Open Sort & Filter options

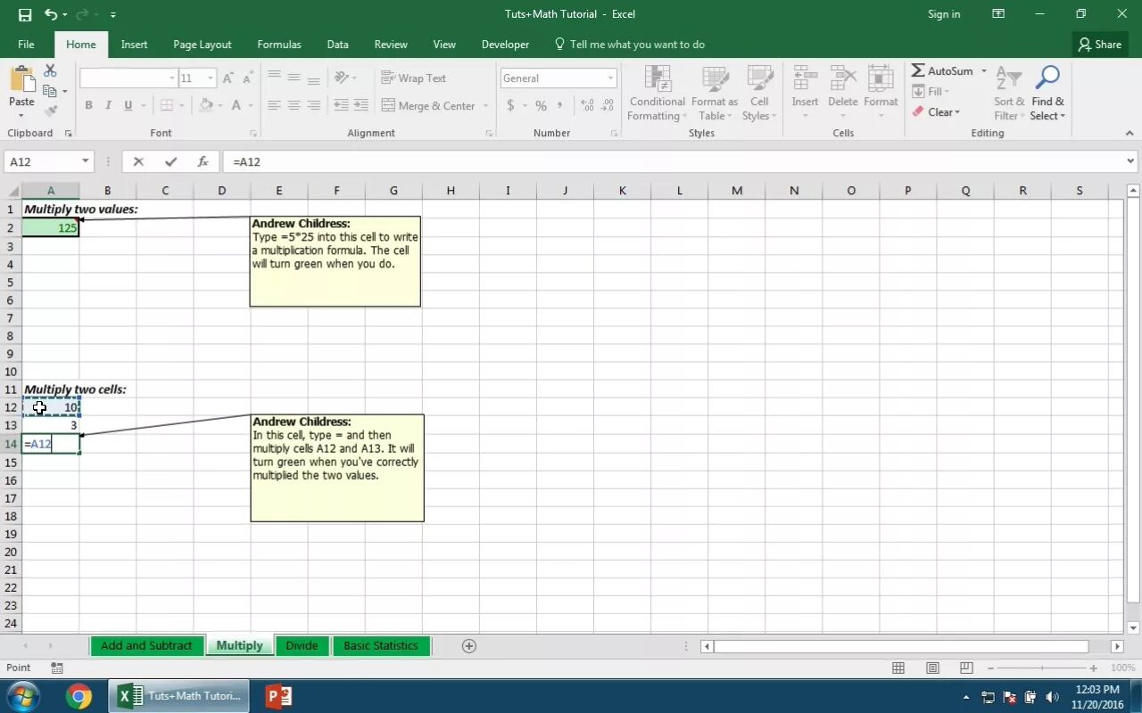tap(1009, 94)
